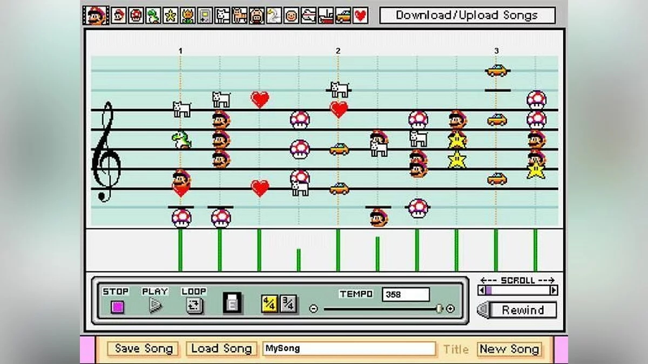
Task: Select the white dog instrument in the palette
Action: point(222,16)
